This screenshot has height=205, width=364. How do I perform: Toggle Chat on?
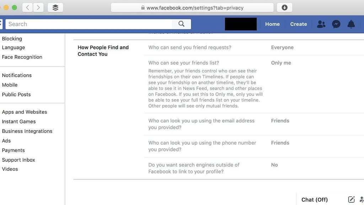[x=314, y=199]
